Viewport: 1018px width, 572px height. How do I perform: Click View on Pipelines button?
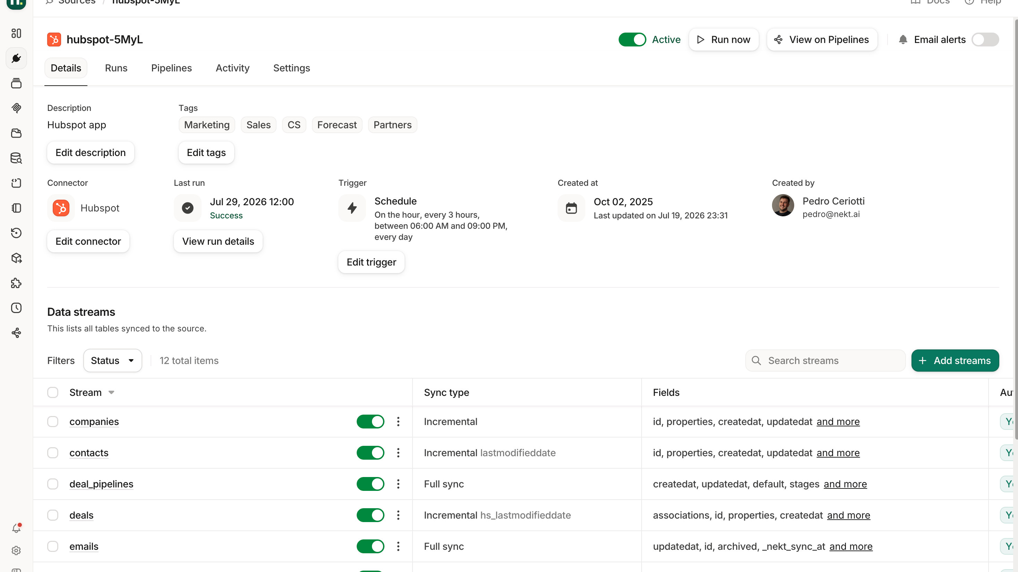pyautogui.click(x=822, y=40)
